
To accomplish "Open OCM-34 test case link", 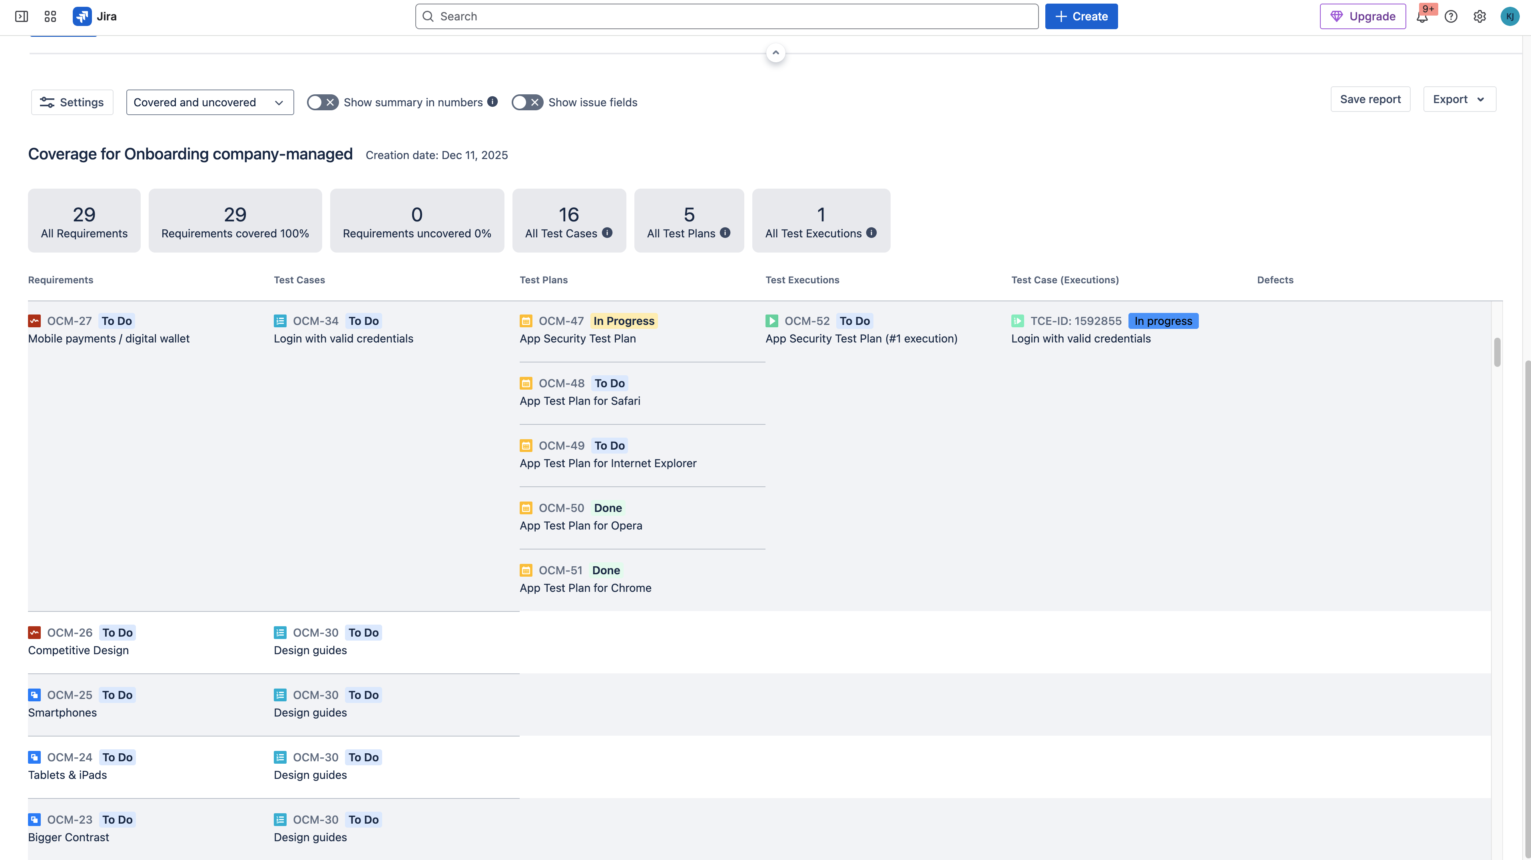I will click(315, 321).
